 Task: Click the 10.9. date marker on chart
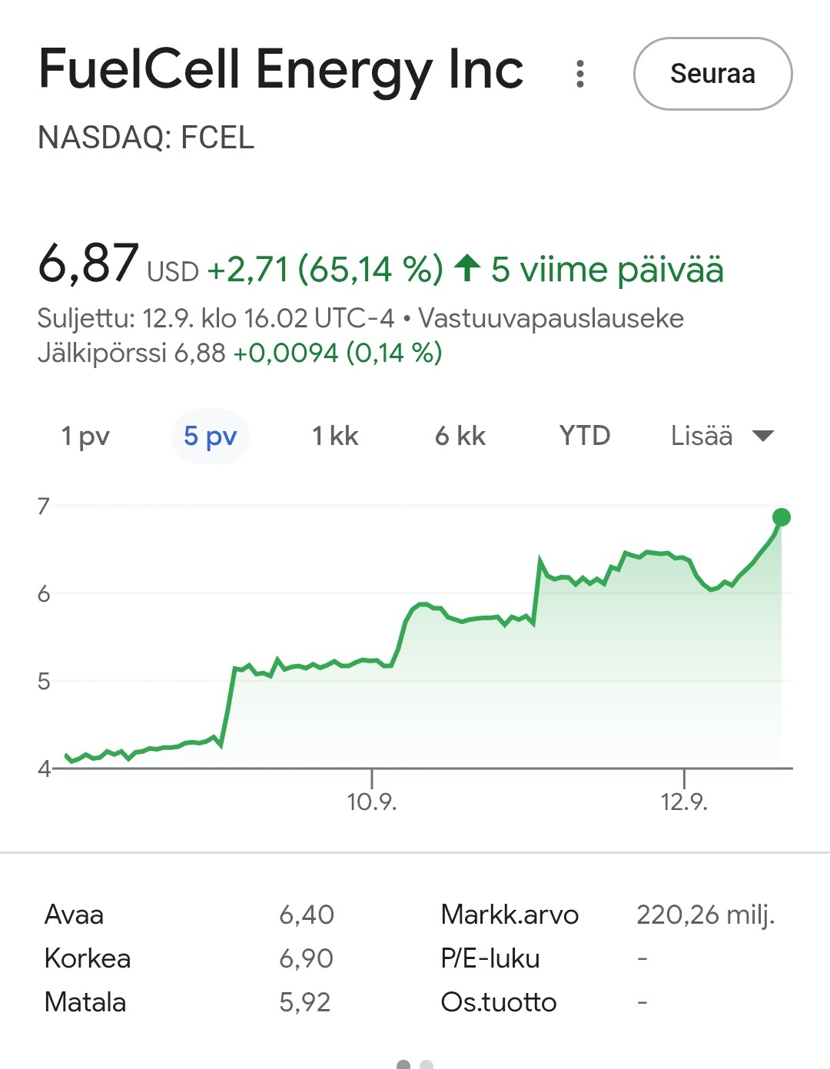(x=372, y=802)
